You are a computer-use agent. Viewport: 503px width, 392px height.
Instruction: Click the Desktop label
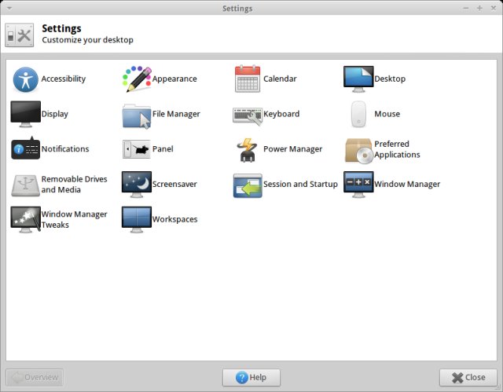[x=390, y=79]
